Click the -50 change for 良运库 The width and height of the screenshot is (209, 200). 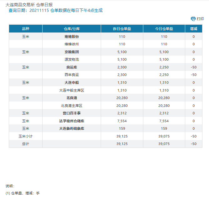(x=194, y=67)
